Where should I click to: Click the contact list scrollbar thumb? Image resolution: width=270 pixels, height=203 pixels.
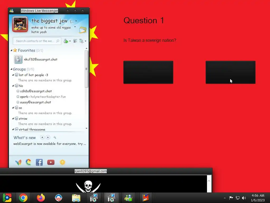coord(86,69)
